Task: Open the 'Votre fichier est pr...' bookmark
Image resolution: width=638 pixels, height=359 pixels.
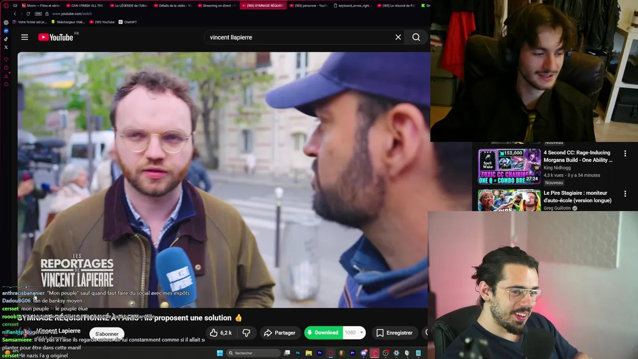Action: click(30, 22)
